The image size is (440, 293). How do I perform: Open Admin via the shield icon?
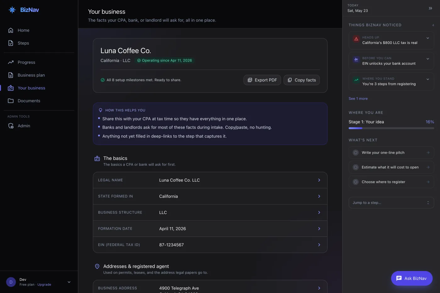click(11, 126)
